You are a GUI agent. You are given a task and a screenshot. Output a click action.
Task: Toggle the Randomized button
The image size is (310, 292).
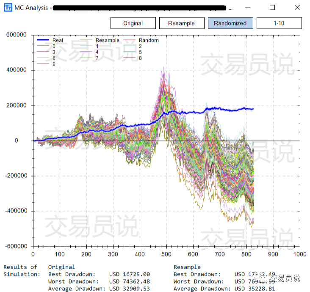tap(230, 23)
